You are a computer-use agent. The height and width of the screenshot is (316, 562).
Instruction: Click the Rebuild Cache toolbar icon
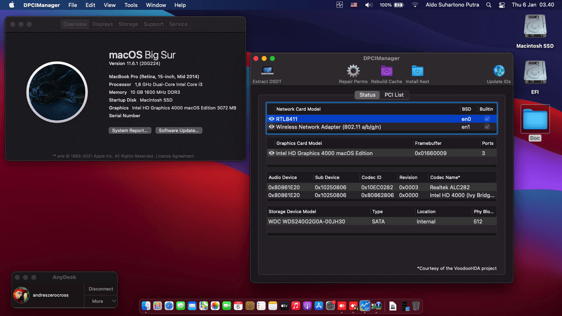[386, 71]
